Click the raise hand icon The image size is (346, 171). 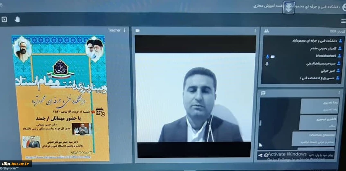pos(17,19)
